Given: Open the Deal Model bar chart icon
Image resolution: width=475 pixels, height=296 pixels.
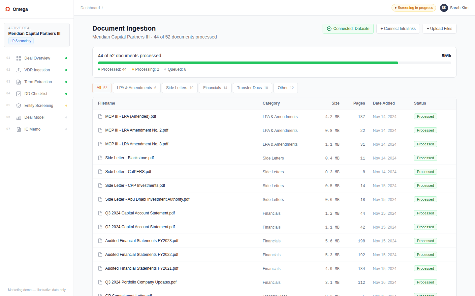Looking at the screenshot, I should pos(19,117).
